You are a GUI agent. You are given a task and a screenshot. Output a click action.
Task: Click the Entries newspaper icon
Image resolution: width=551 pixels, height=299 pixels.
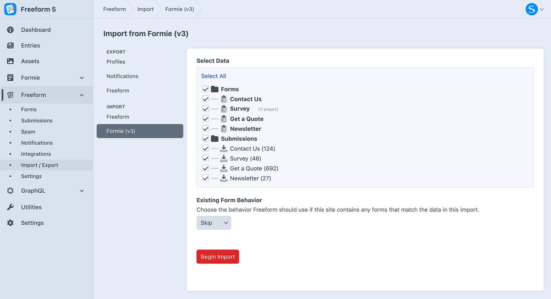point(11,45)
